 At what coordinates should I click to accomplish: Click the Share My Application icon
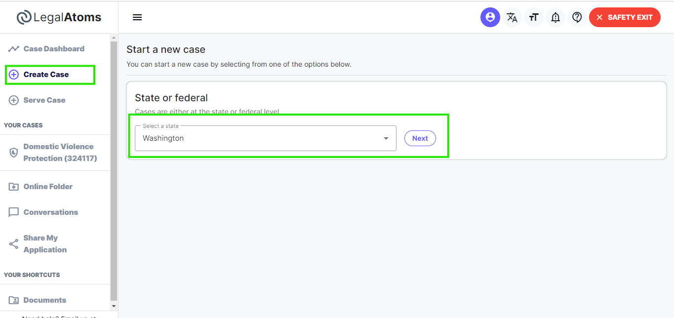pyautogui.click(x=14, y=244)
